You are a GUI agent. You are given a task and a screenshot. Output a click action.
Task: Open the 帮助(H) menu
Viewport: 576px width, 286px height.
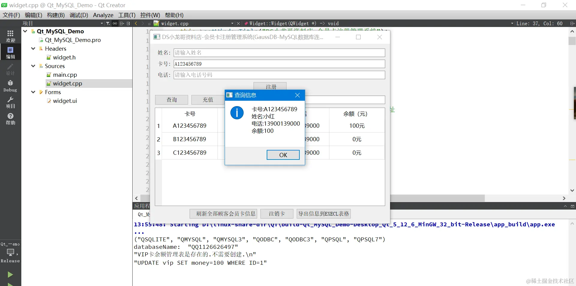click(x=174, y=15)
